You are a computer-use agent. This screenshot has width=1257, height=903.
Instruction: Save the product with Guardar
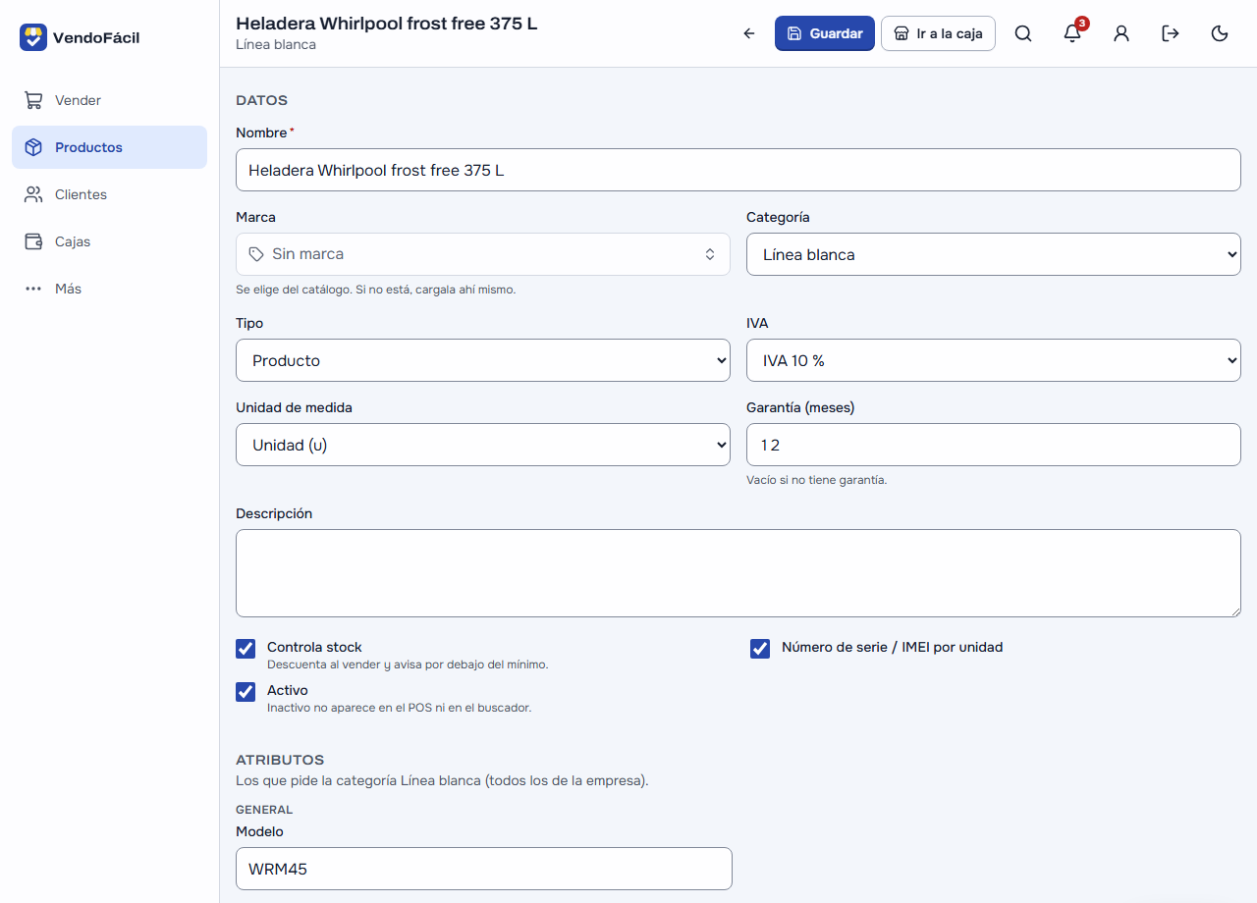pos(825,33)
